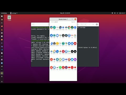Click the Activities button in top bar
The height and width of the screenshot is (95, 126).
4,13
